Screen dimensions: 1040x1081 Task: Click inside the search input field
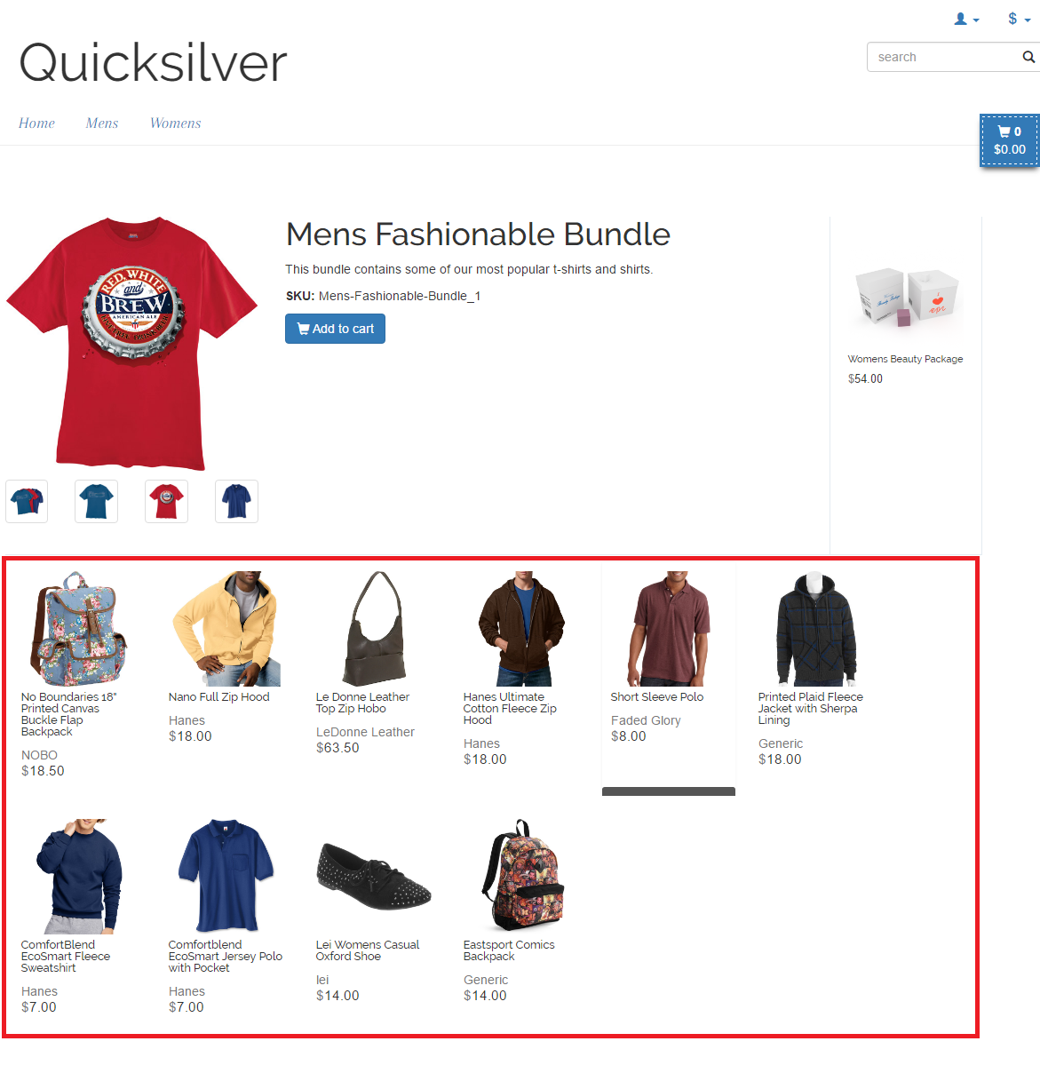(945, 57)
